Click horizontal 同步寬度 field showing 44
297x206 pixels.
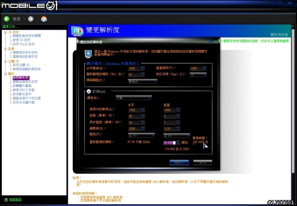click(134, 122)
